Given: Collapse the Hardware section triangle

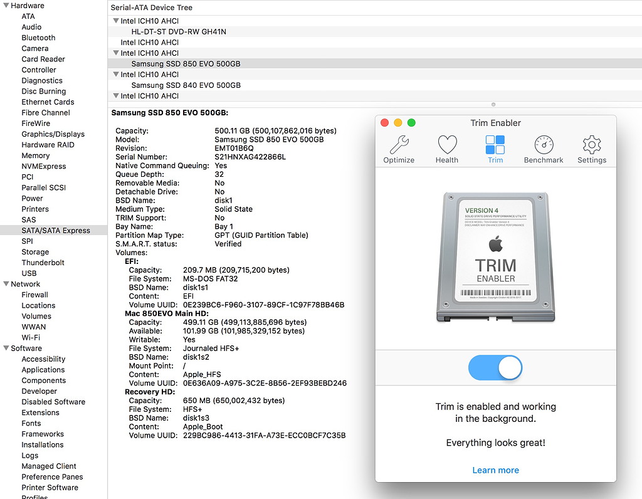Looking at the screenshot, I should [6, 5].
